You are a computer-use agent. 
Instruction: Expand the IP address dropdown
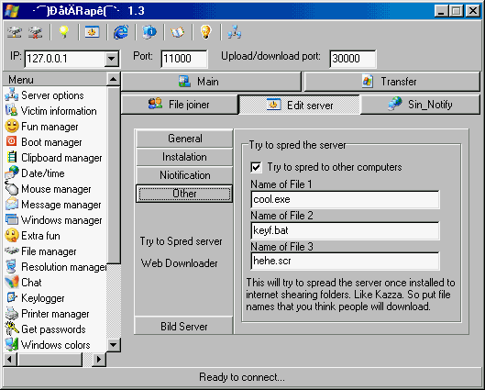pos(111,59)
